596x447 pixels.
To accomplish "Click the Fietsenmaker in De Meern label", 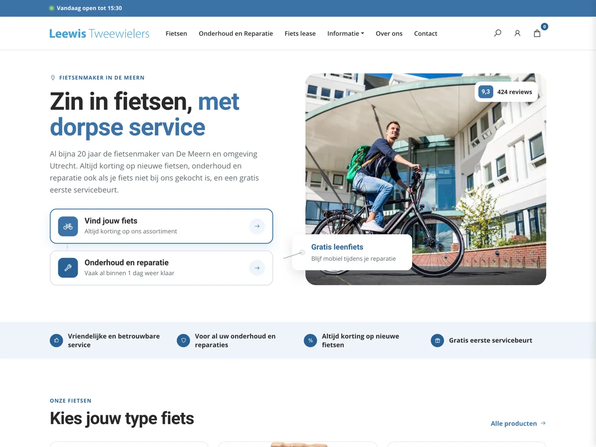I will 102,77.
